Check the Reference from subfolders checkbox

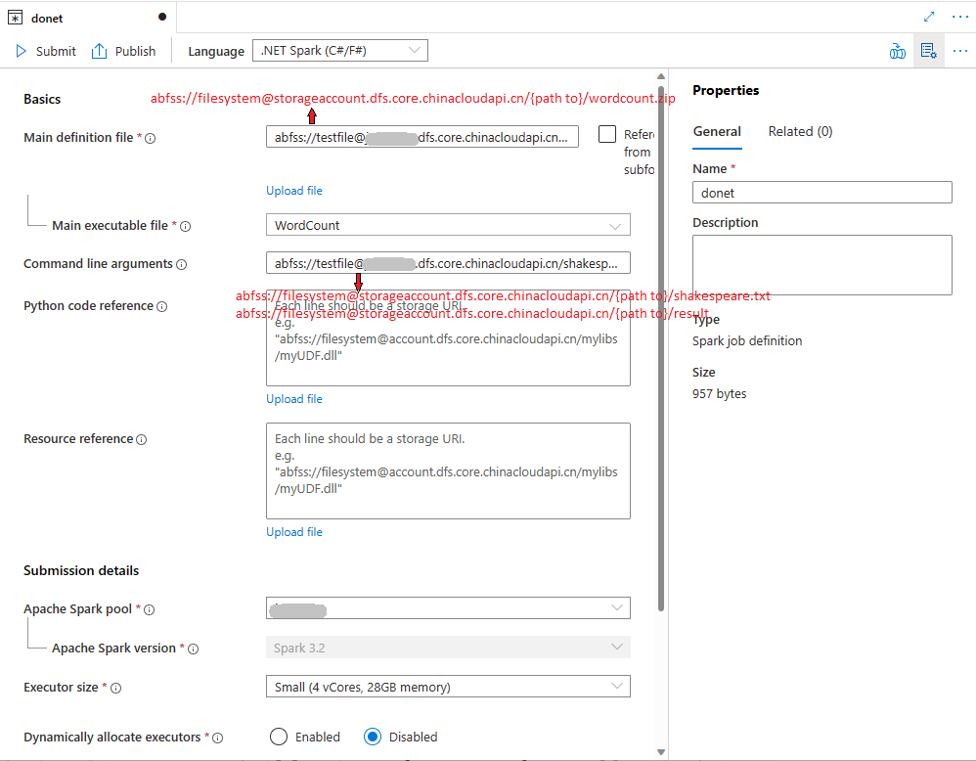(607, 134)
